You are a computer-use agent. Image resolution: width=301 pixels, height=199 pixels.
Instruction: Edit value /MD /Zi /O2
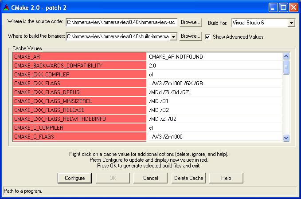215,119
